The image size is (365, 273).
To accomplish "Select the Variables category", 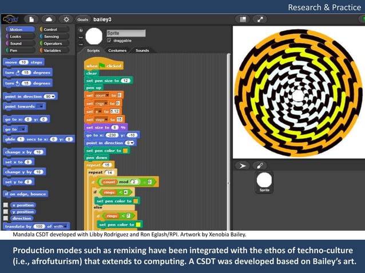I will [54, 50].
